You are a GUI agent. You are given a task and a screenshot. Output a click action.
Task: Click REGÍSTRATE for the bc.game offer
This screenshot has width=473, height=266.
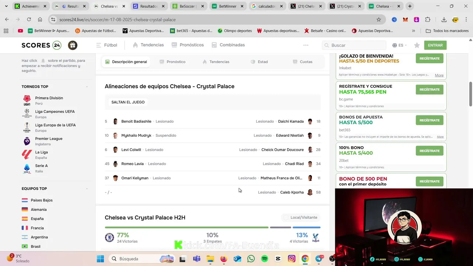pos(429,89)
